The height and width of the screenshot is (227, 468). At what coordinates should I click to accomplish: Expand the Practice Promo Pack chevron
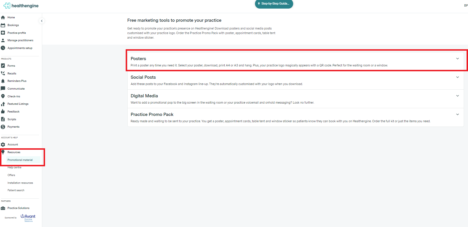[x=457, y=115]
